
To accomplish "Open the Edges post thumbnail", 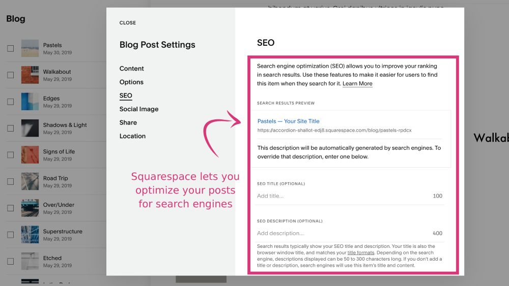I will (30, 102).
